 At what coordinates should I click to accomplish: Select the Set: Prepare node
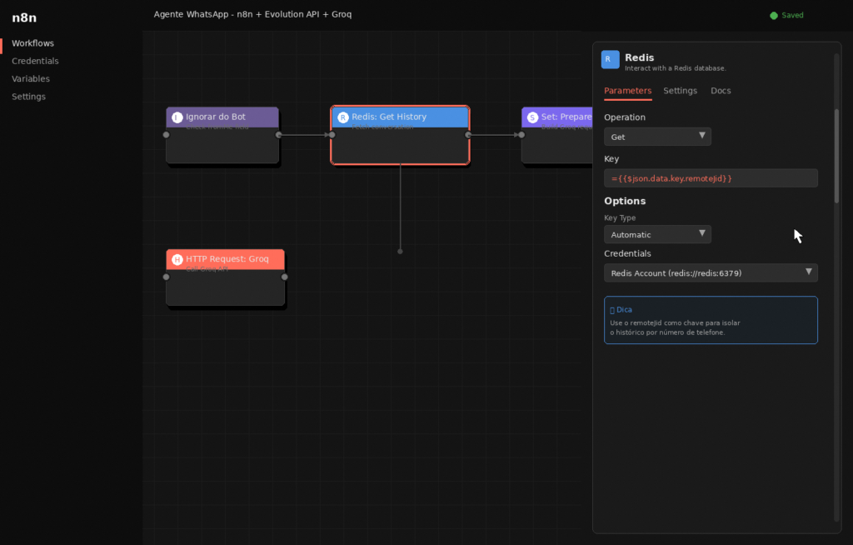(x=557, y=135)
